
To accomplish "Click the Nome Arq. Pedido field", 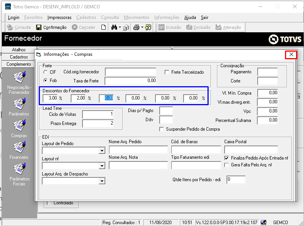I will (138, 150).
